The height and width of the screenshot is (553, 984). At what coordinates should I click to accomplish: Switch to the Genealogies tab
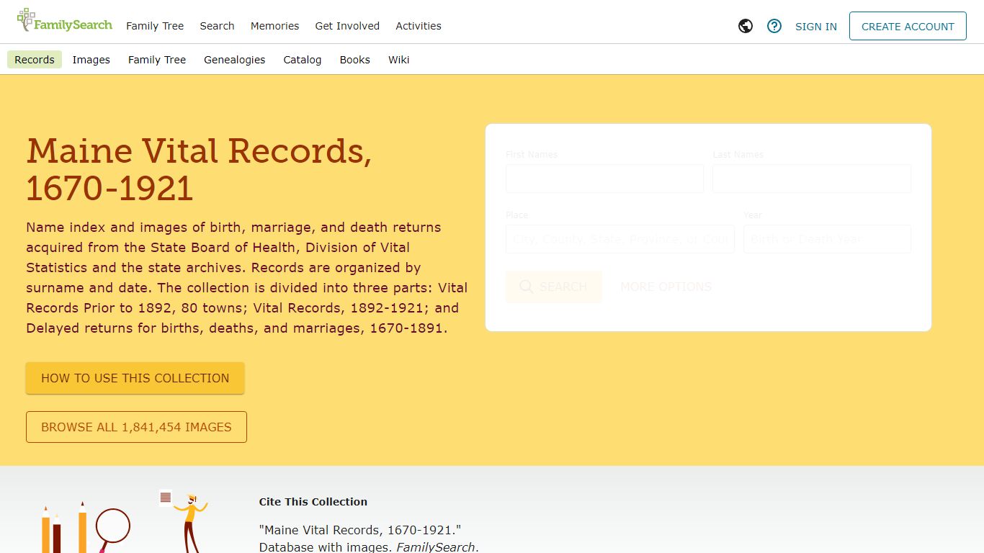(x=235, y=60)
